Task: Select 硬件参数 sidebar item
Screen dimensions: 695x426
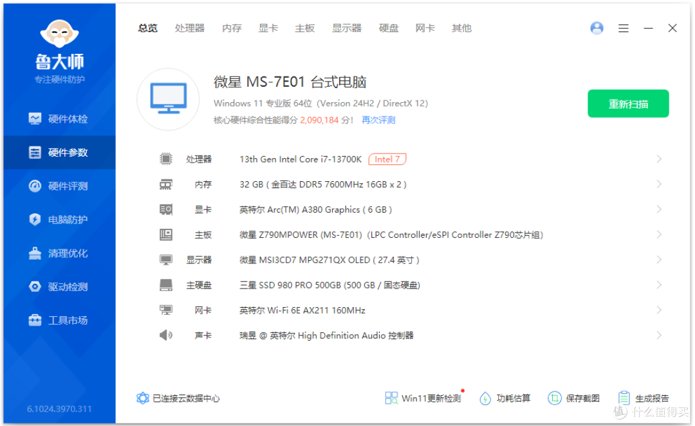Action: click(59, 153)
